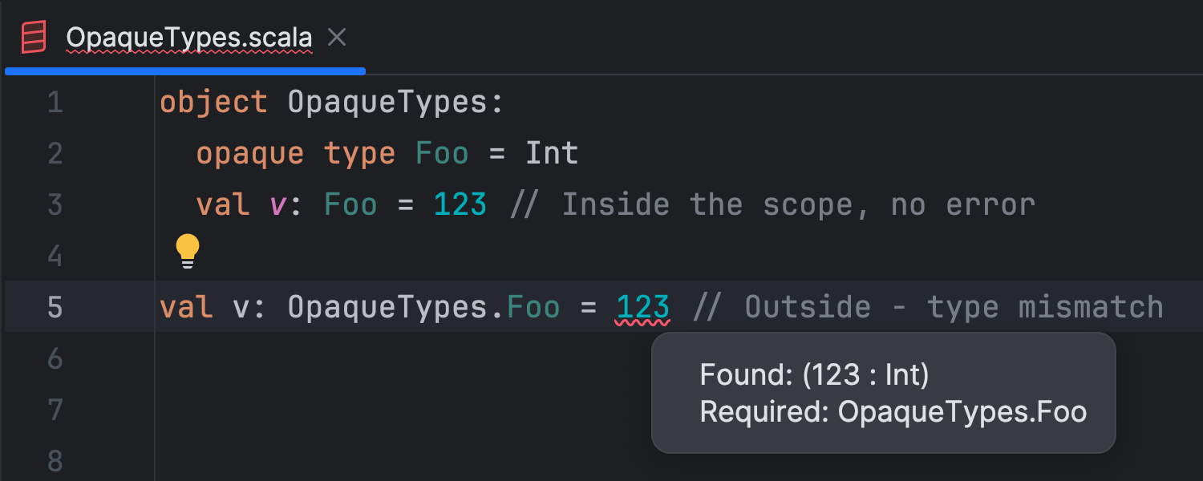Click the italic variable v on line 3
The width and height of the screenshot is (1203, 481).
(x=277, y=205)
